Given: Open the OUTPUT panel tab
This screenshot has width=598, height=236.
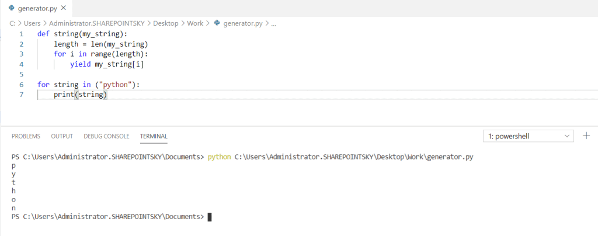Looking at the screenshot, I should pyautogui.click(x=62, y=136).
